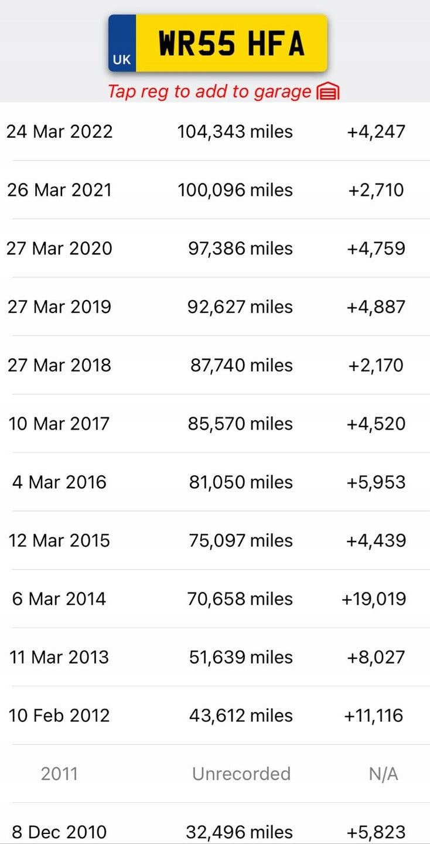Tap the +2,170 mileage difference

(x=376, y=365)
